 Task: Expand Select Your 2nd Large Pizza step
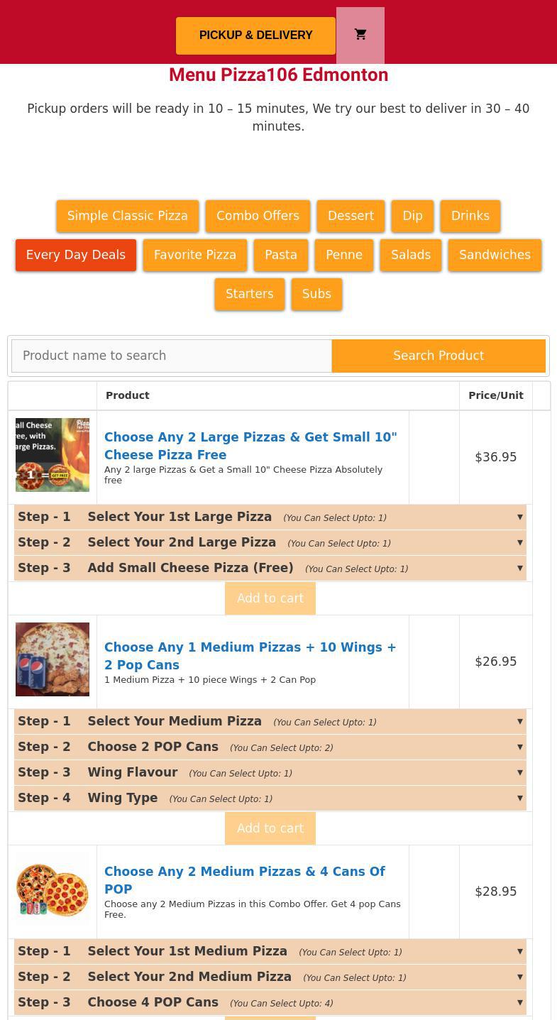(270, 543)
